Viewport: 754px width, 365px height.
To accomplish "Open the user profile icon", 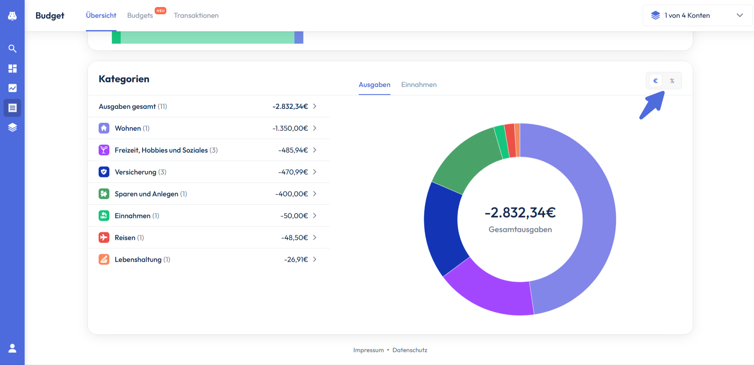I will point(12,348).
